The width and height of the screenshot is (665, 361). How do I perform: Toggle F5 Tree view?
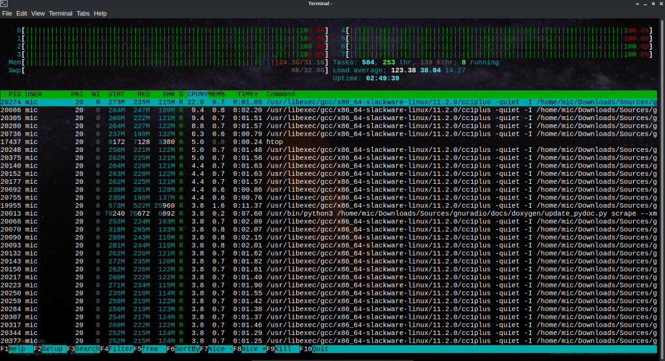149,349
